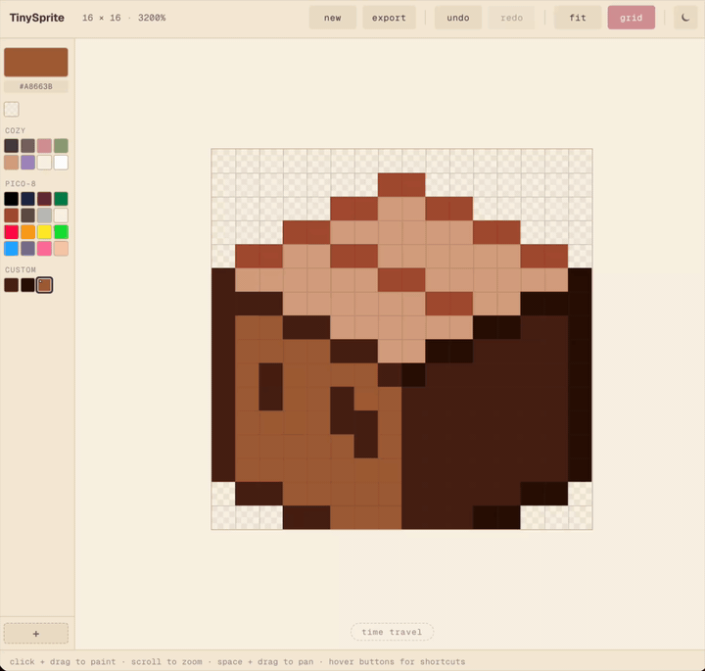Pick the selected medium brown custom swatch

(44, 285)
